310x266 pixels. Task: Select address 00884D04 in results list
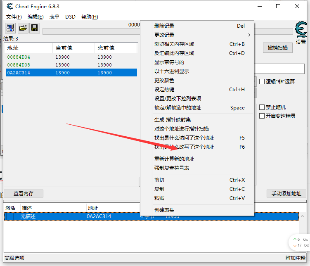19,57
